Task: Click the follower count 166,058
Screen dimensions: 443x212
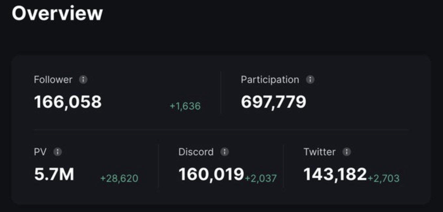Action: [x=68, y=102]
